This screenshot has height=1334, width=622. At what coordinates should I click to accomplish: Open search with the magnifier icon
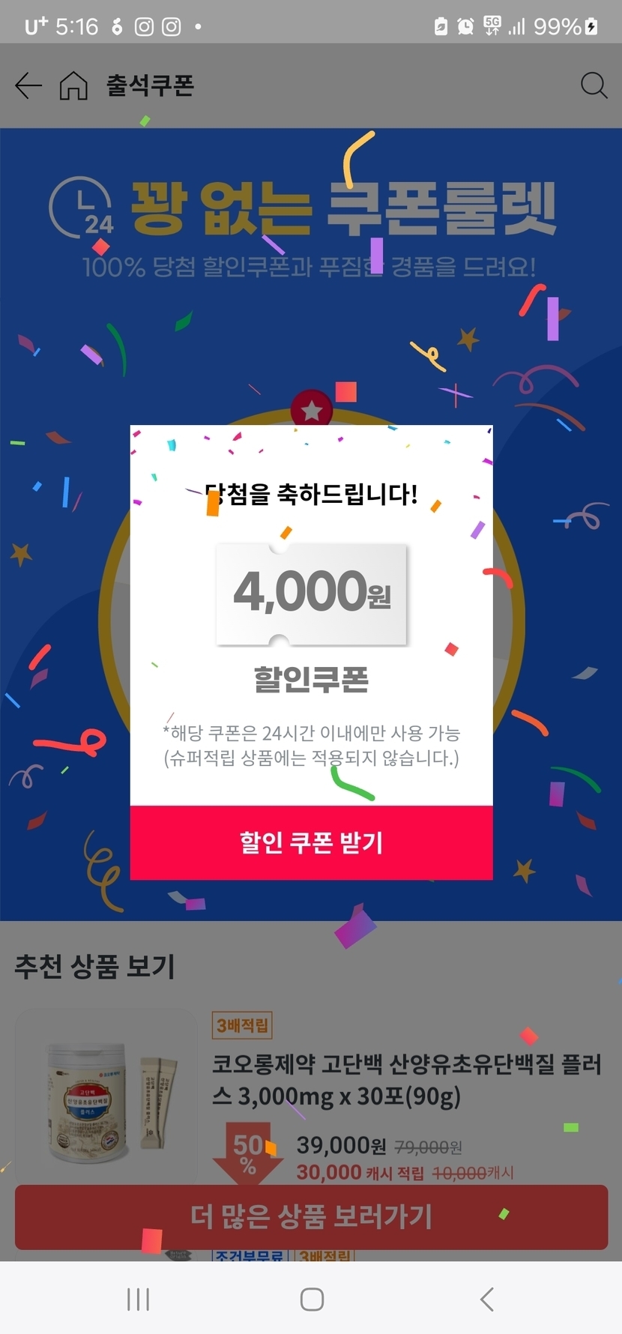point(594,85)
